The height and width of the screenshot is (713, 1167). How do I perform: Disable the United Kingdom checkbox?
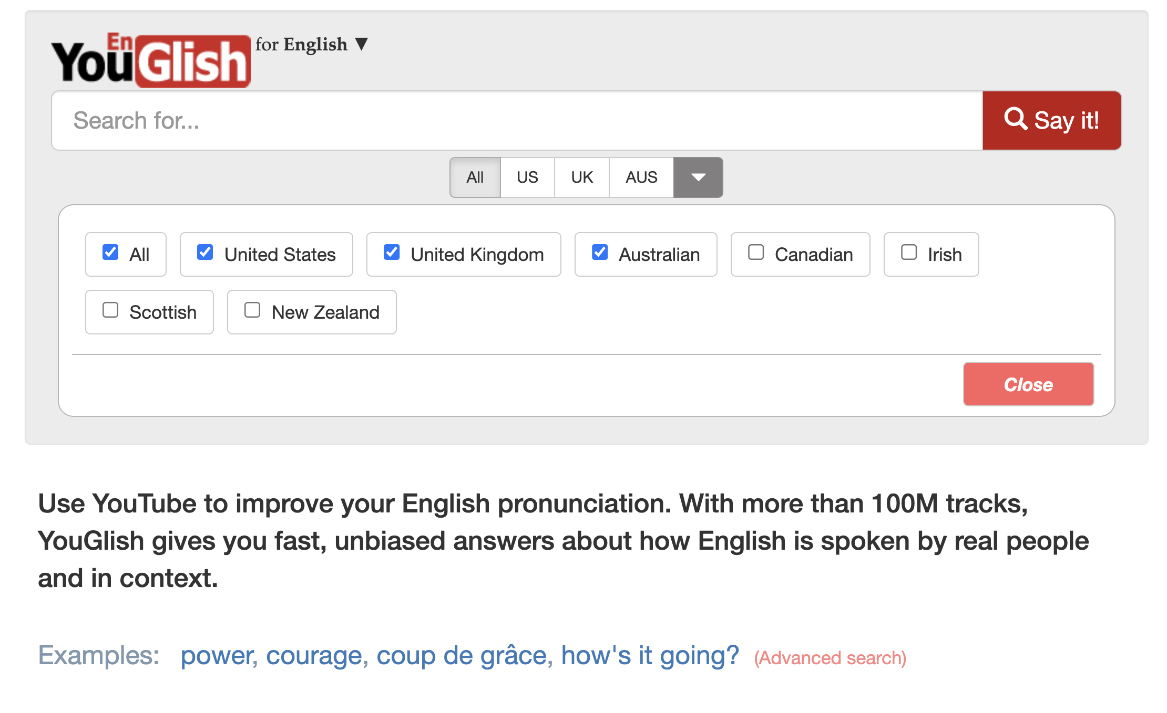click(x=392, y=253)
